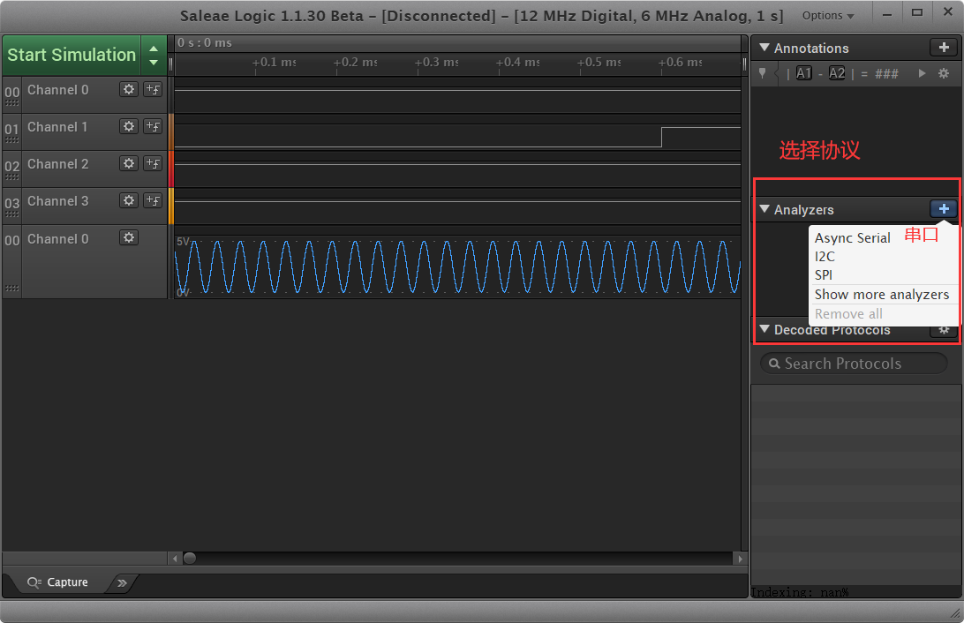Image resolution: width=964 pixels, height=623 pixels.
Task: Open the capture settings arrows beside Start Simulation
Action: click(154, 55)
